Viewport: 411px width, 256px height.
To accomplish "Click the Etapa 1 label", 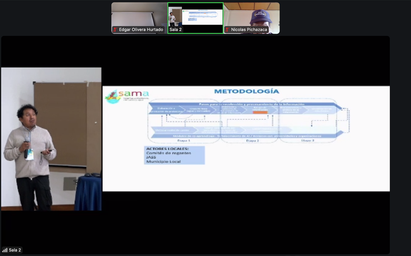I will point(184,141).
